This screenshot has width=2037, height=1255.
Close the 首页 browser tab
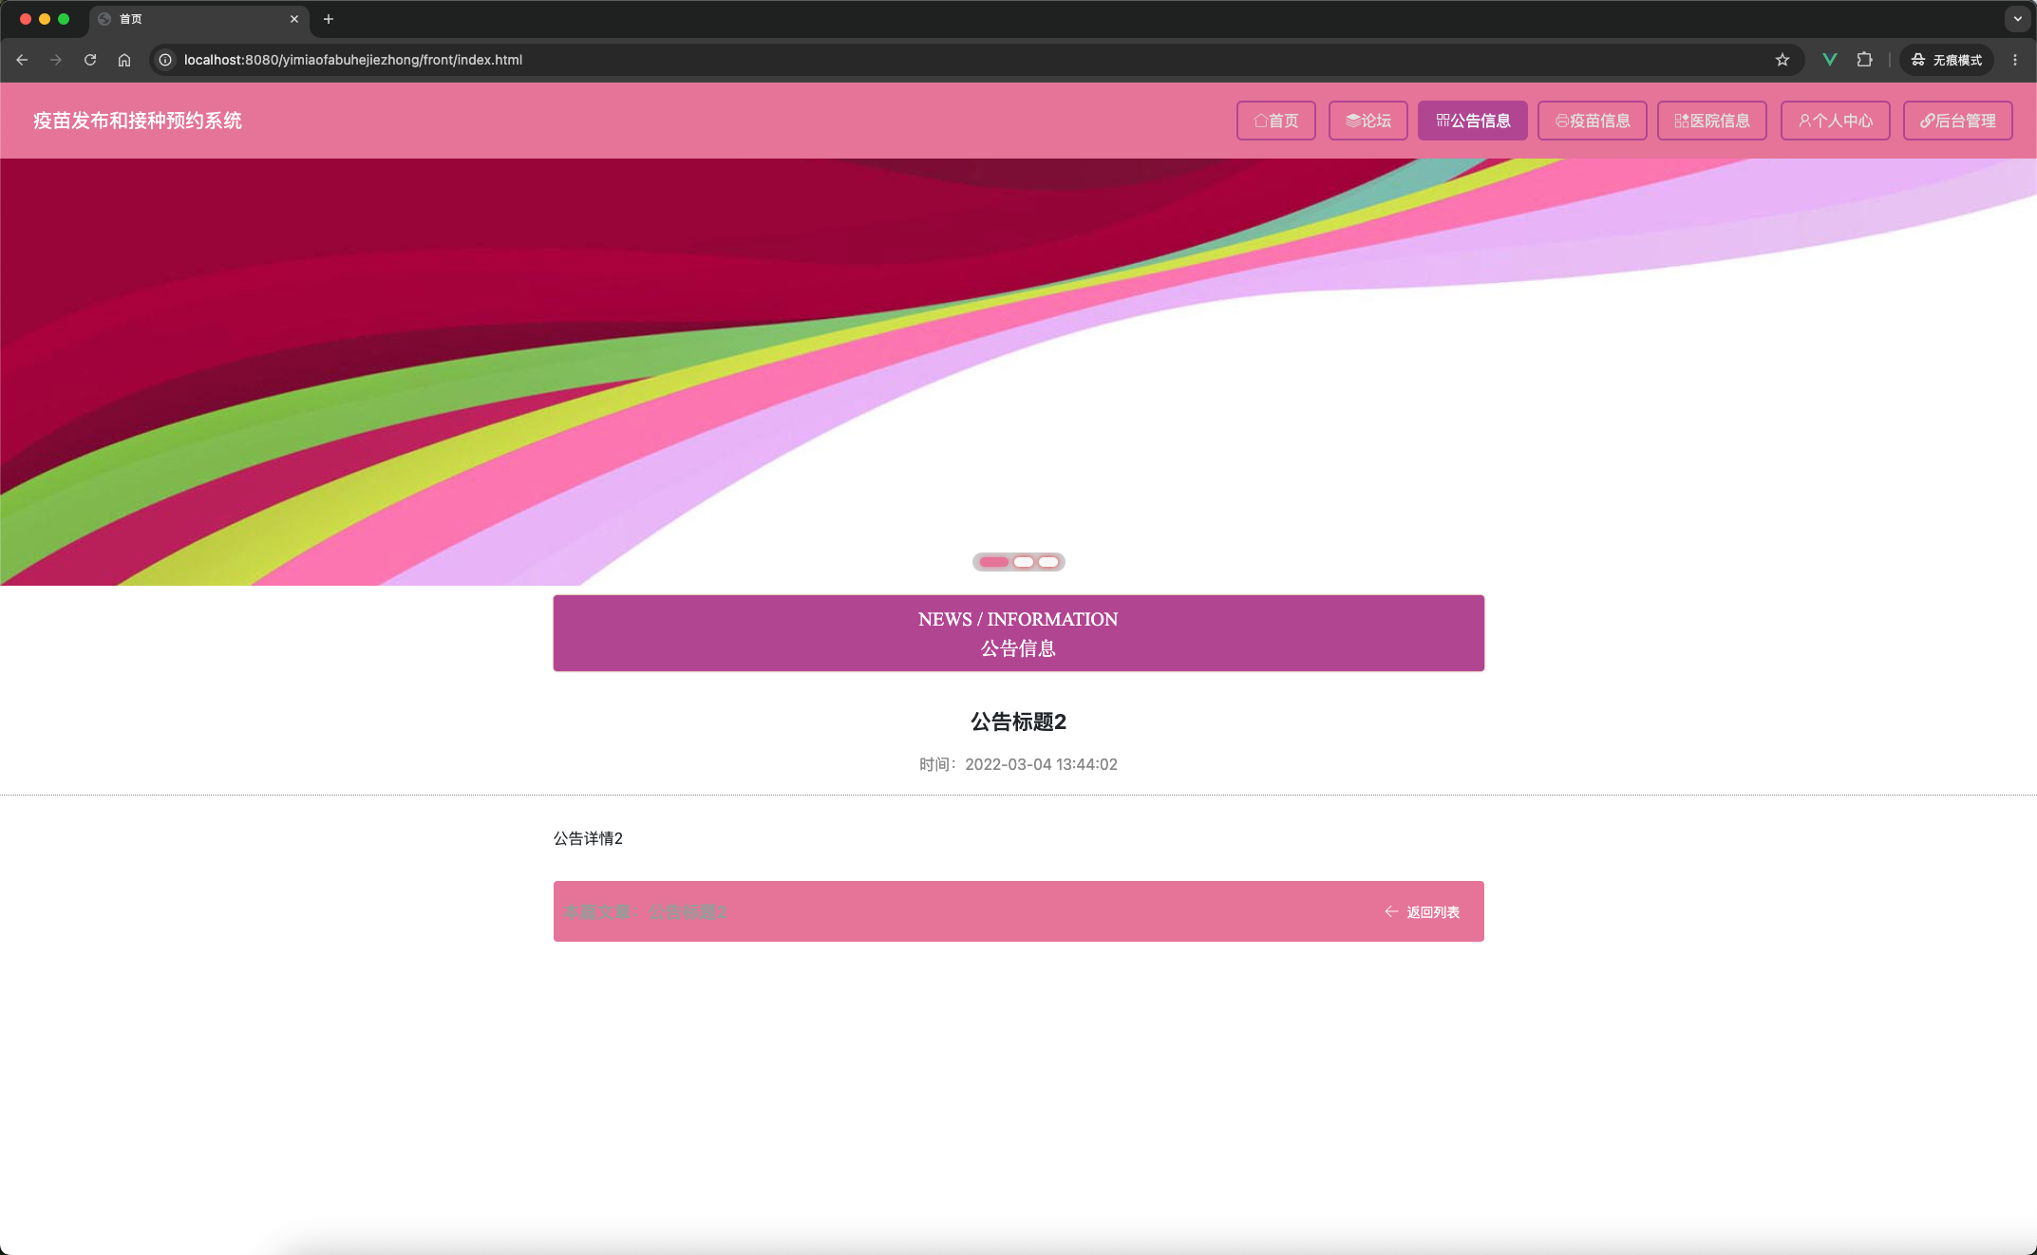click(x=294, y=19)
